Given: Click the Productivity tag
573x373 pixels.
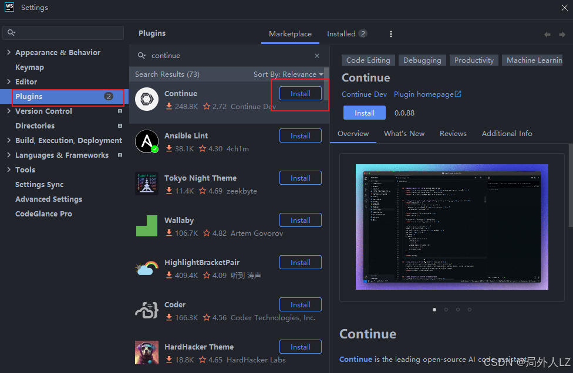Looking at the screenshot, I should coord(474,60).
